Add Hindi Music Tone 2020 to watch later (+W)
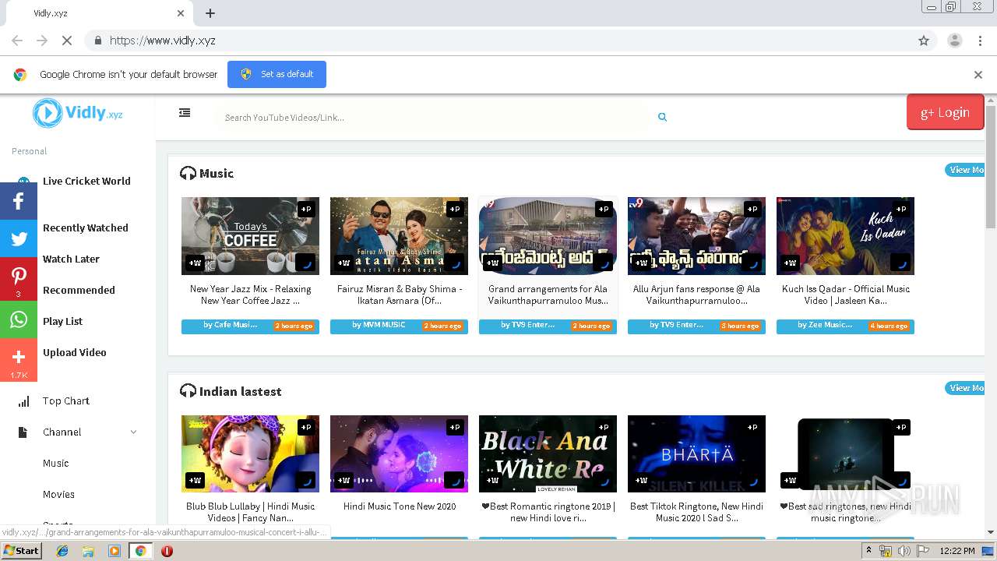The image size is (997, 561). click(343, 480)
